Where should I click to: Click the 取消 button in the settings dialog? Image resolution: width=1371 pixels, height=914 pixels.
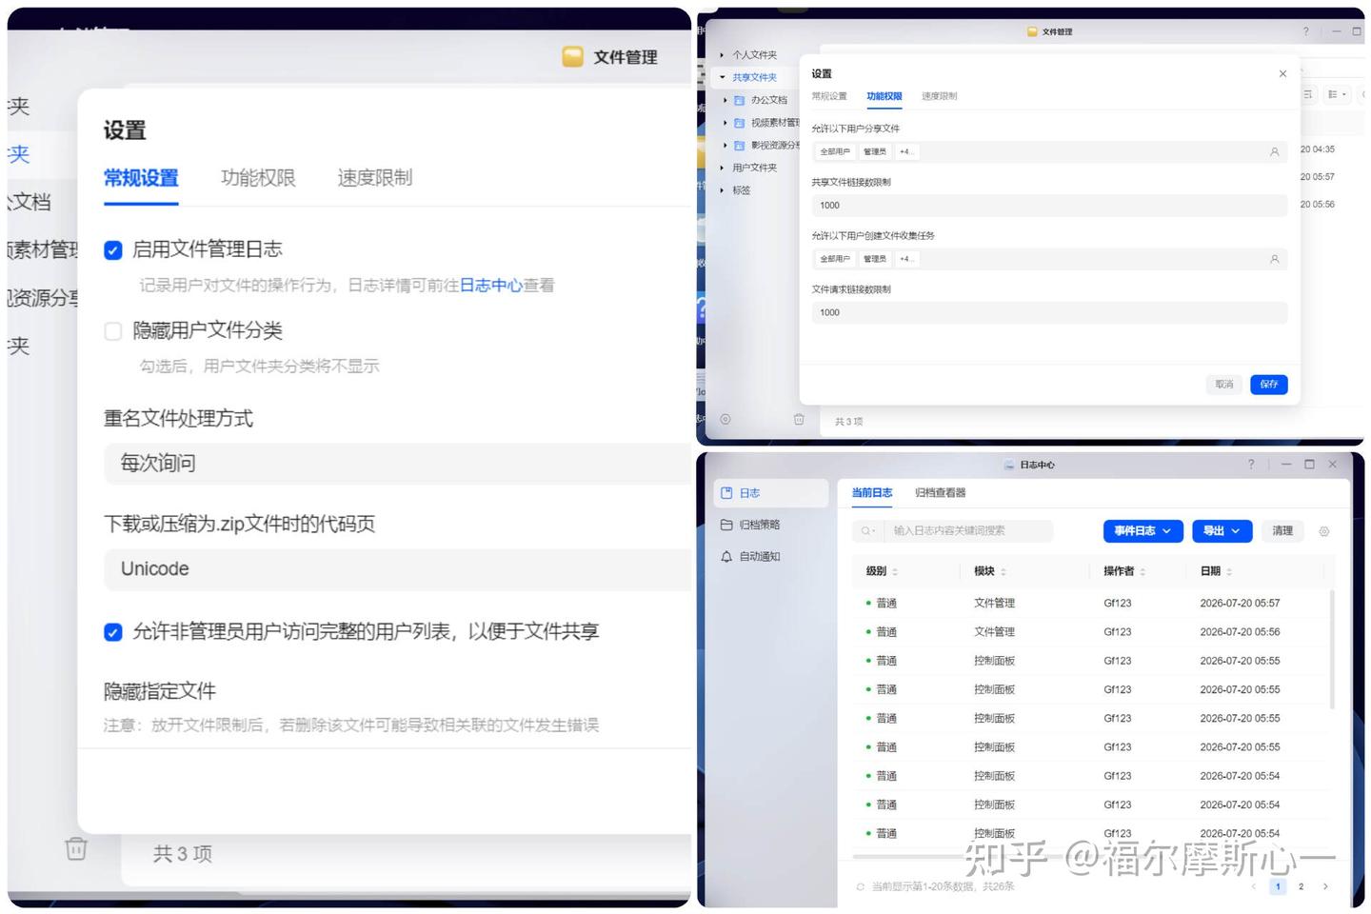coord(1224,385)
